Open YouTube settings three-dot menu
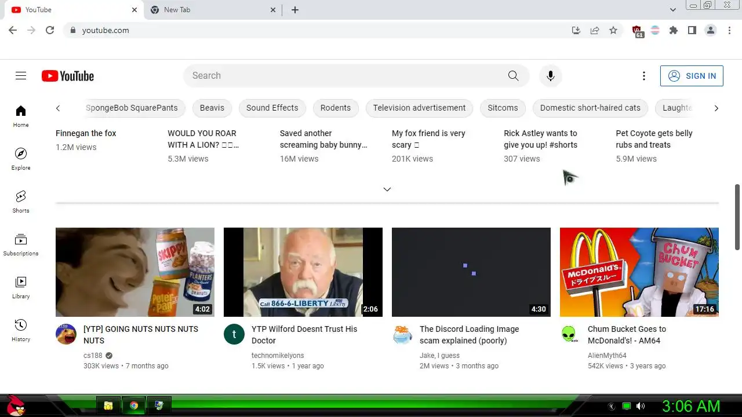The height and width of the screenshot is (417, 742). click(643, 76)
